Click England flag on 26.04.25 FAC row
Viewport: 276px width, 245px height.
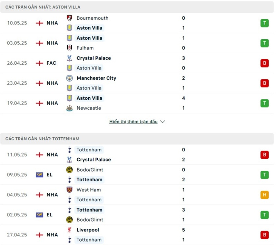point(39,63)
